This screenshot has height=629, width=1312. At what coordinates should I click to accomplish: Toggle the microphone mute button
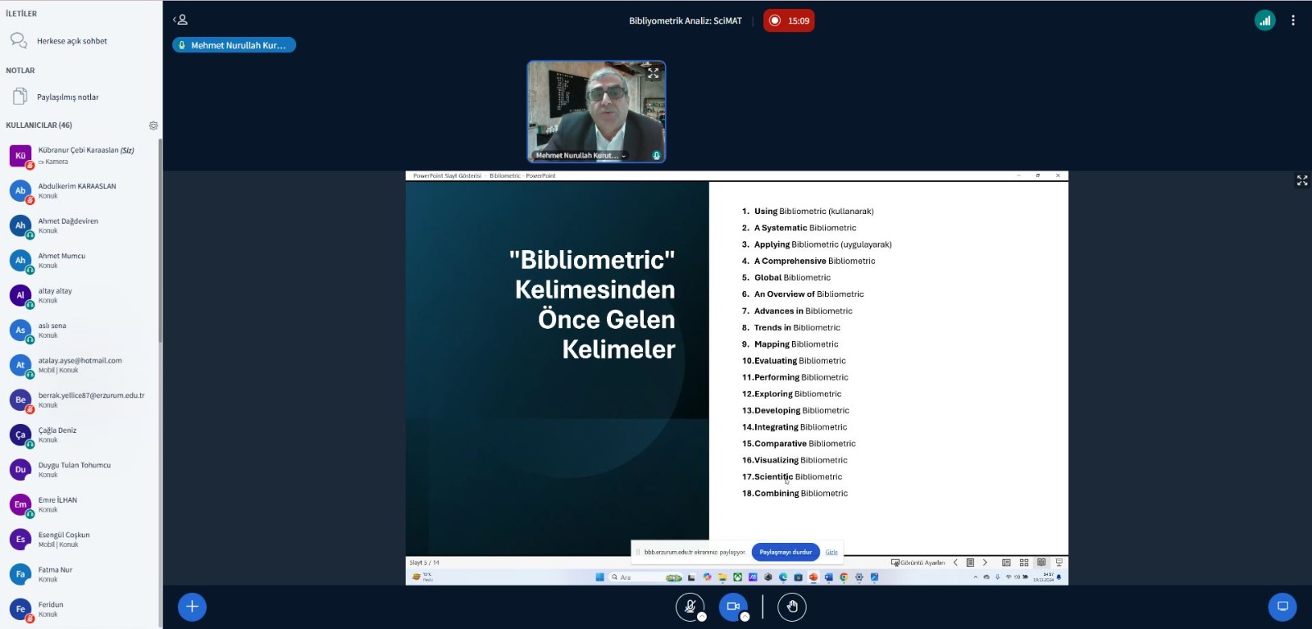pos(690,607)
